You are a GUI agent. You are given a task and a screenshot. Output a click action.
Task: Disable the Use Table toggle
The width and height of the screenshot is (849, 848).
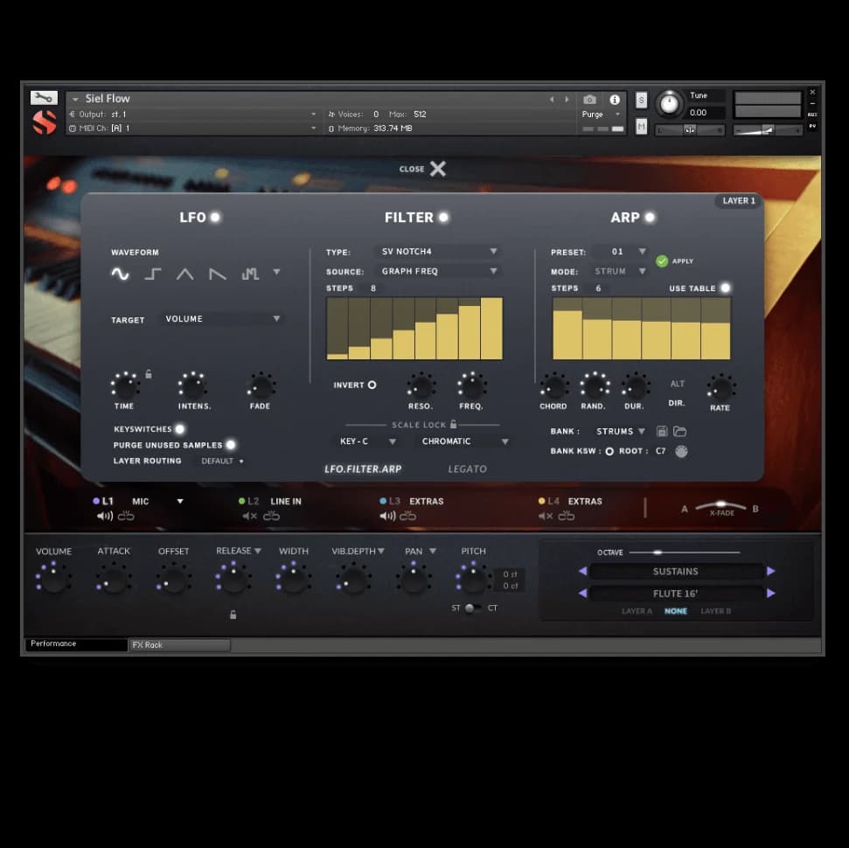click(725, 288)
